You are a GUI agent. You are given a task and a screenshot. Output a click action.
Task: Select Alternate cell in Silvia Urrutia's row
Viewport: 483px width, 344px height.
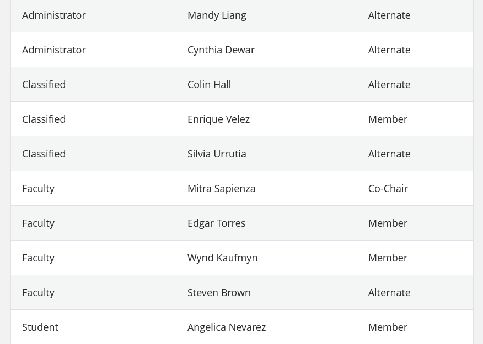(389, 154)
